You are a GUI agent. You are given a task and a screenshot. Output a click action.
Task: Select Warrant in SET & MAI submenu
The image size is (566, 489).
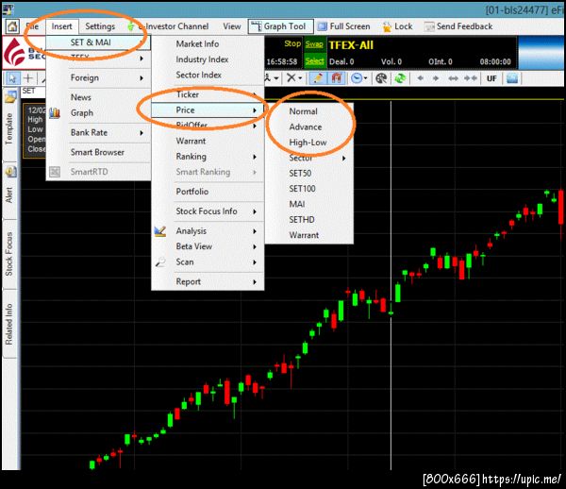click(208, 142)
